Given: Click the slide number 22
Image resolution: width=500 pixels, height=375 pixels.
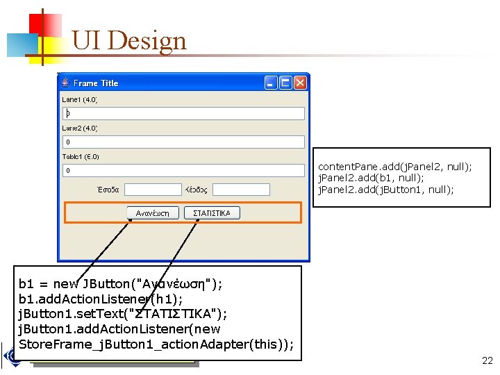Looking at the screenshot, I should point(487,360).
